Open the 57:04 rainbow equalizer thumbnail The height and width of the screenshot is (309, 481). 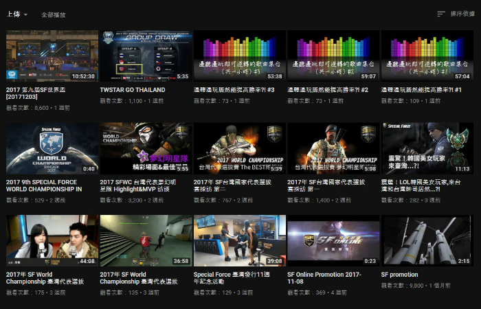[427, 56]
